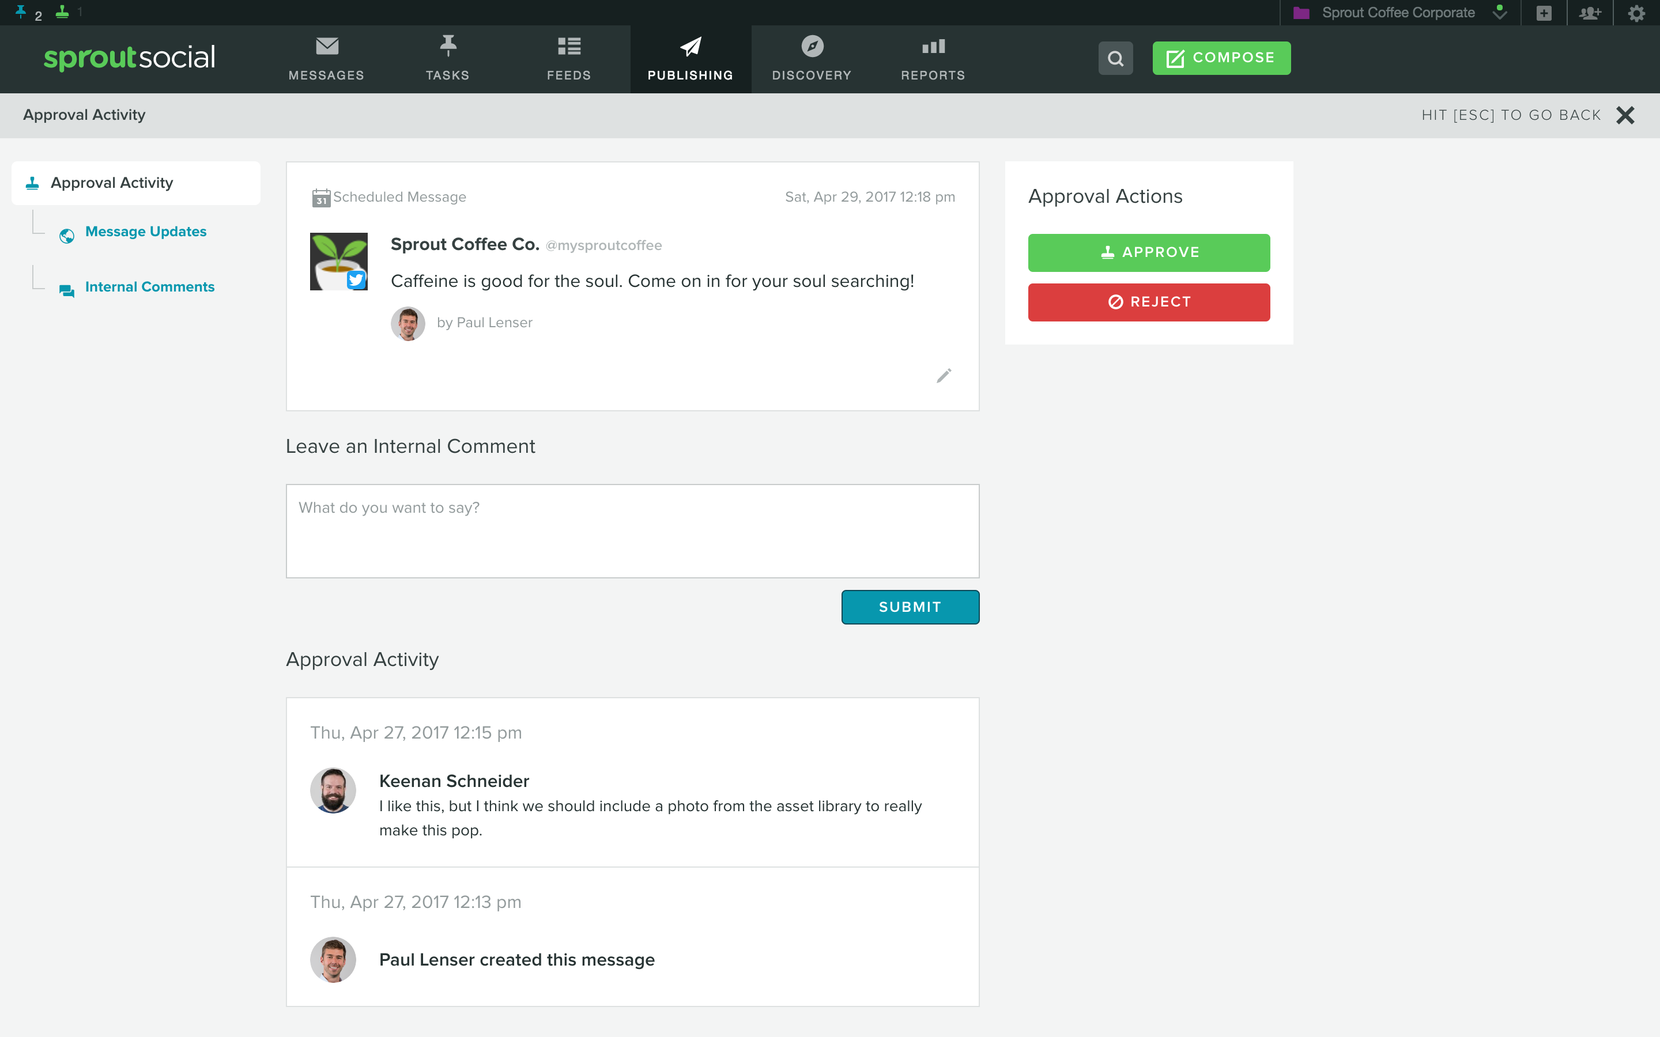Click the Twitter badge on the profile avatar
This screenshot has height=1037, width=1660.
[356, 279]
